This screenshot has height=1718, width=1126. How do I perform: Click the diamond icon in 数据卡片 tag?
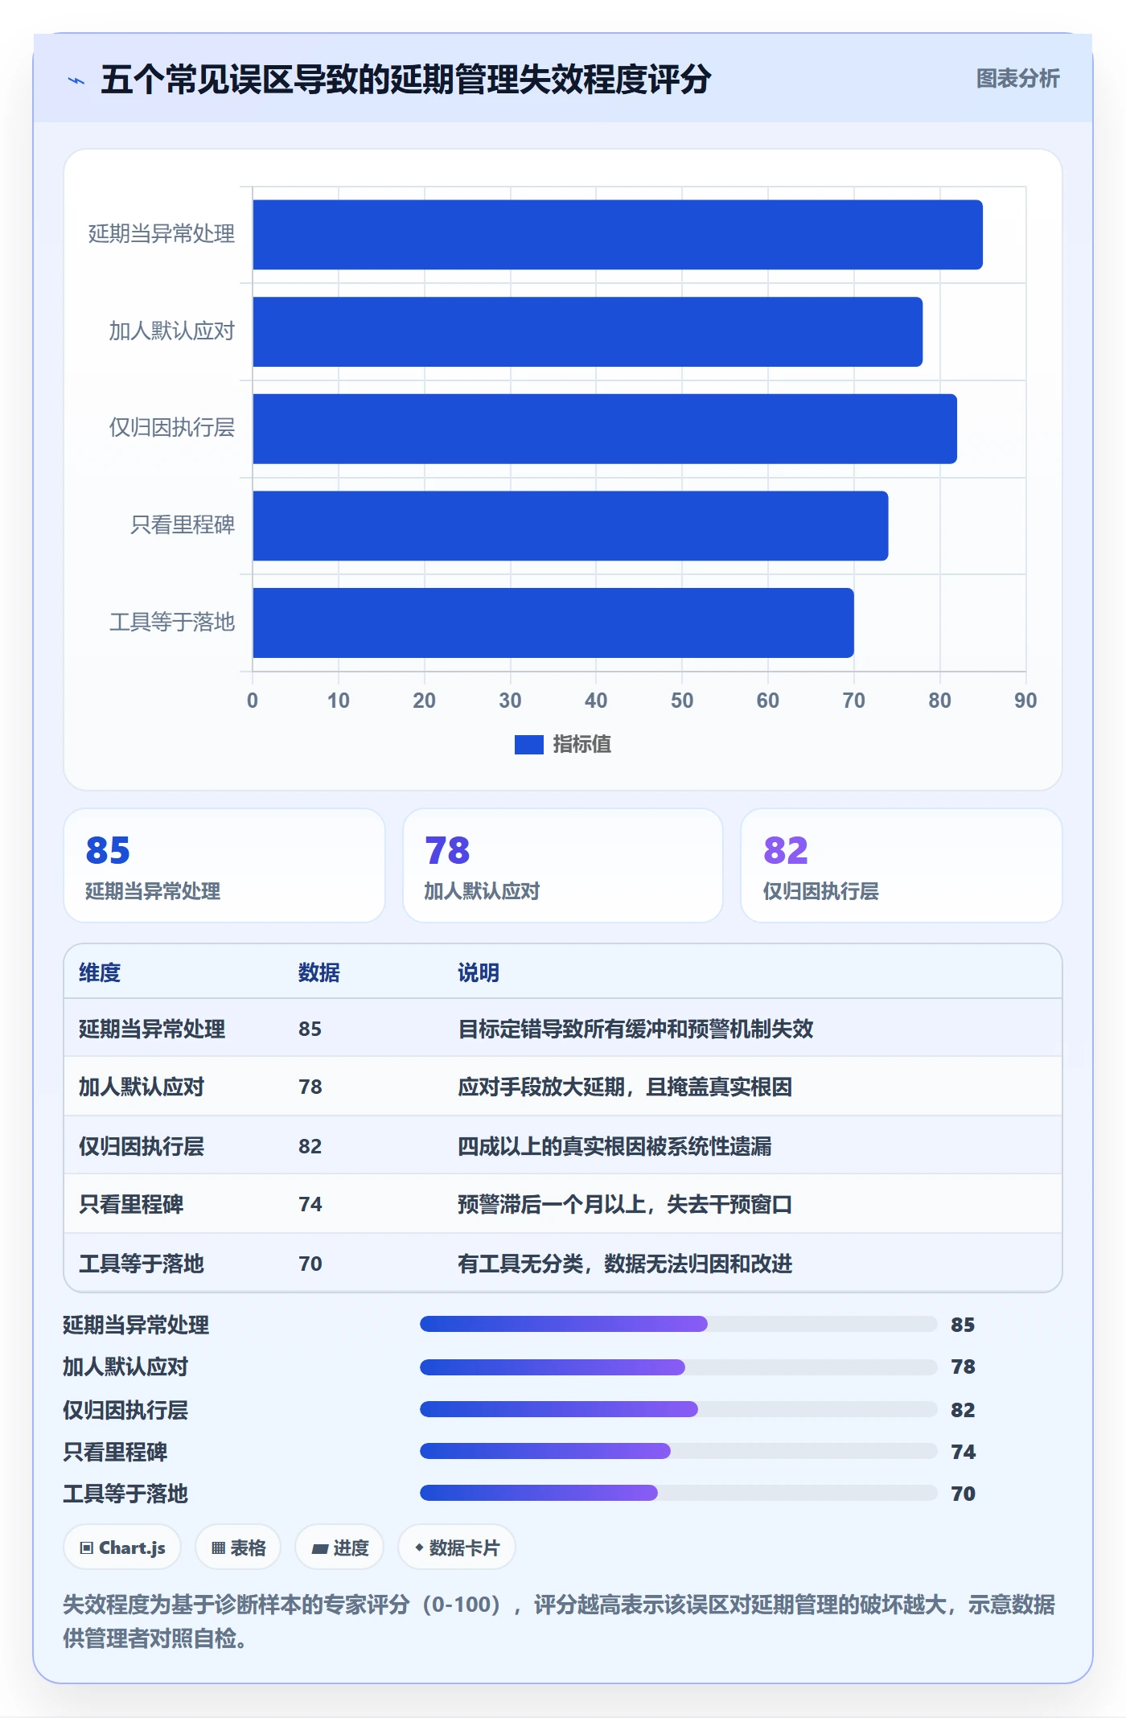(x=419, y=1547)
